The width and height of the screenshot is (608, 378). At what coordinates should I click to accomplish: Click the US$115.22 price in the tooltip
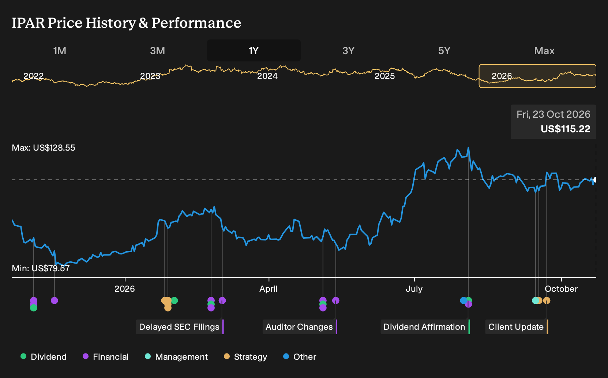click(x=566, y=129)
